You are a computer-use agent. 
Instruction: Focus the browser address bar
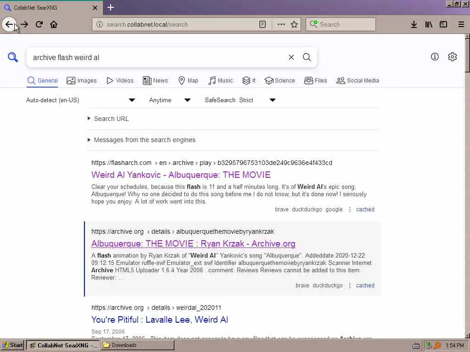point(180,24)
